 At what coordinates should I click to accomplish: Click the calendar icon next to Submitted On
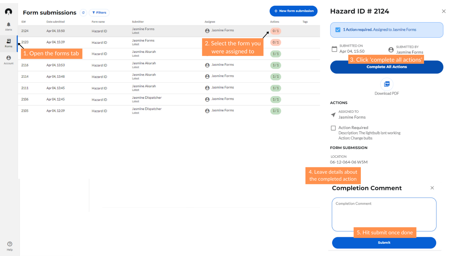pyautogui.click(x=334, y=49)
